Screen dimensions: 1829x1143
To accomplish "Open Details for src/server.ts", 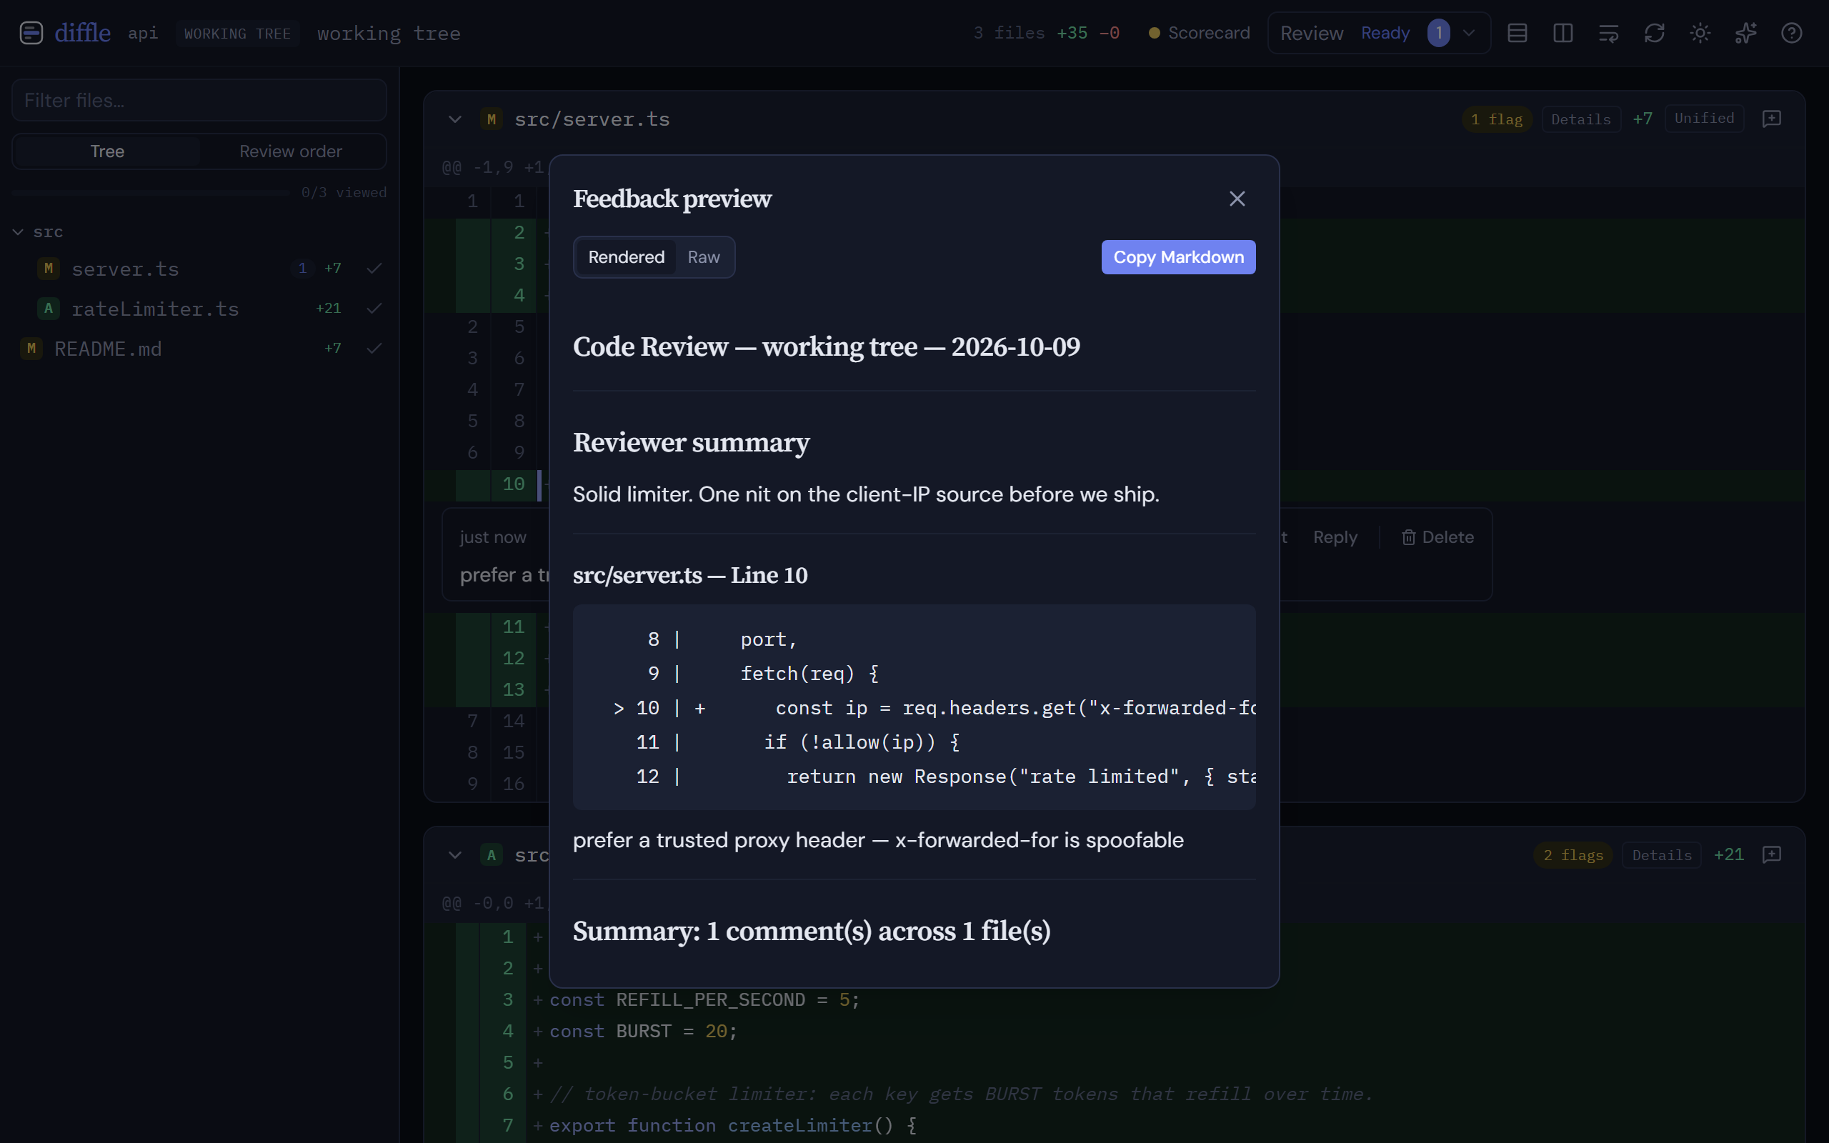I will point(1580,119).
